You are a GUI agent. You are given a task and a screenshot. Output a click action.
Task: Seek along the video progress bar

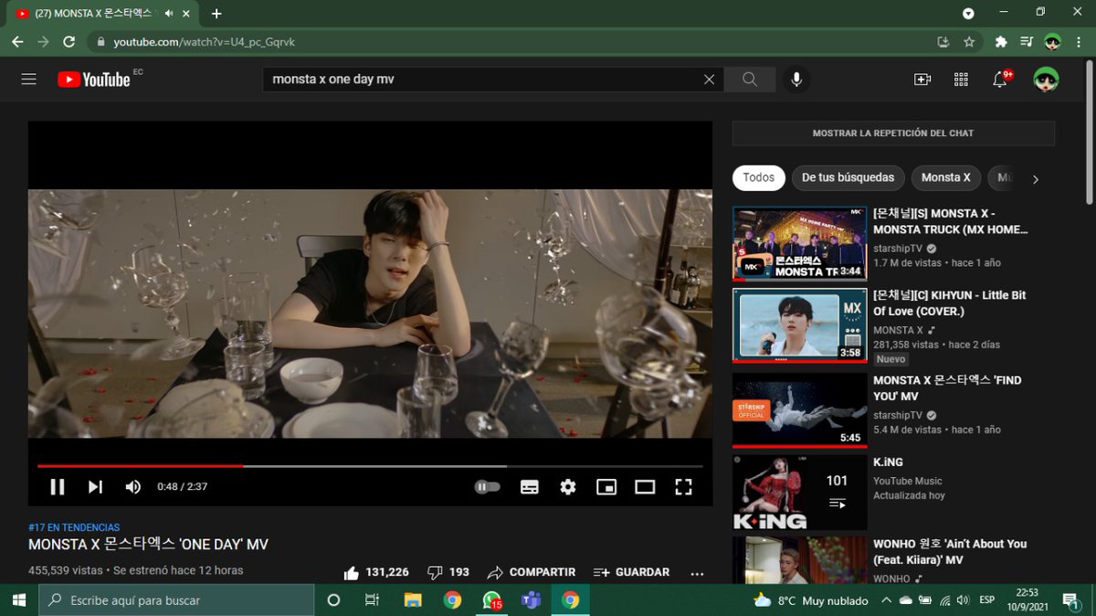[x=370, y=466]
